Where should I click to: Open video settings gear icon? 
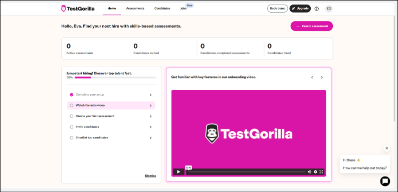315,171
